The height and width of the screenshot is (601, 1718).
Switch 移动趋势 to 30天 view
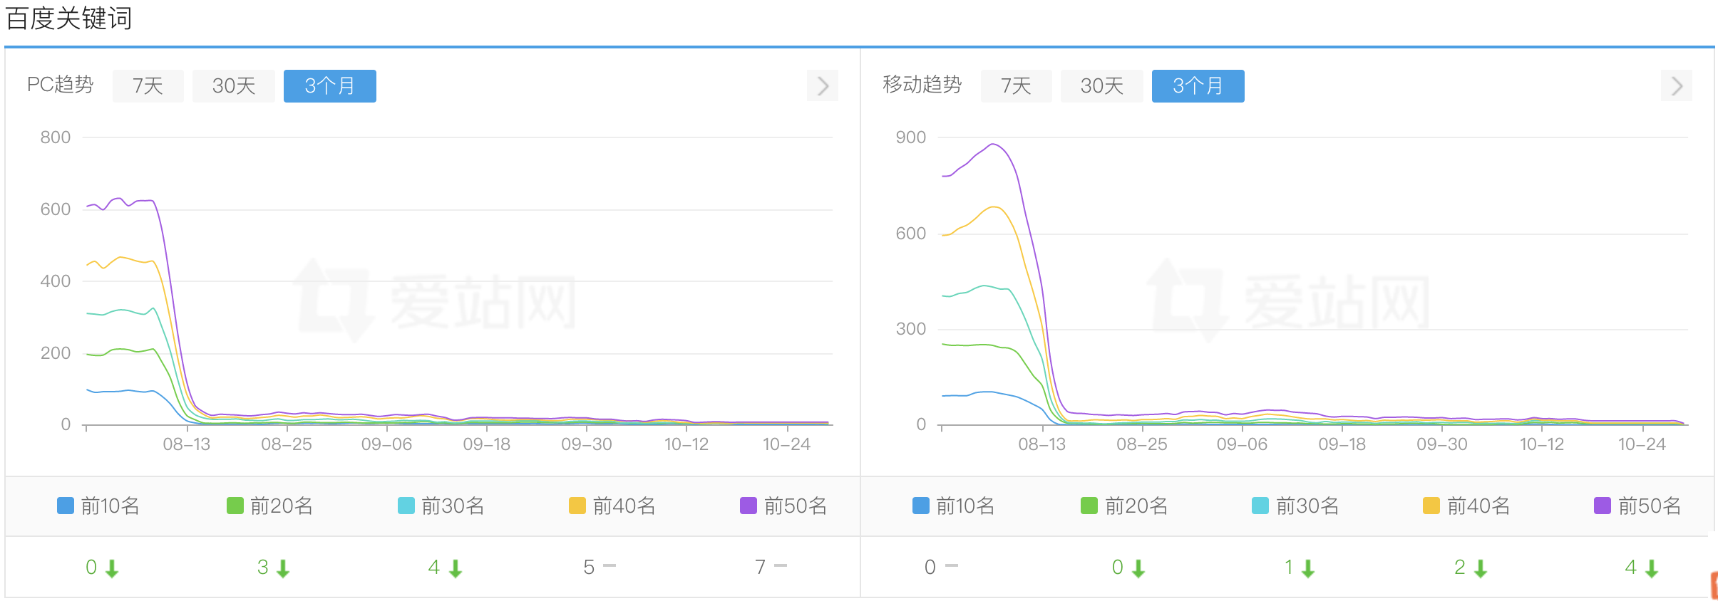pos(1102,86)
